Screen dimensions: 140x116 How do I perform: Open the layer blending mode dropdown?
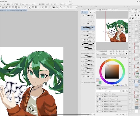[135, 12]
